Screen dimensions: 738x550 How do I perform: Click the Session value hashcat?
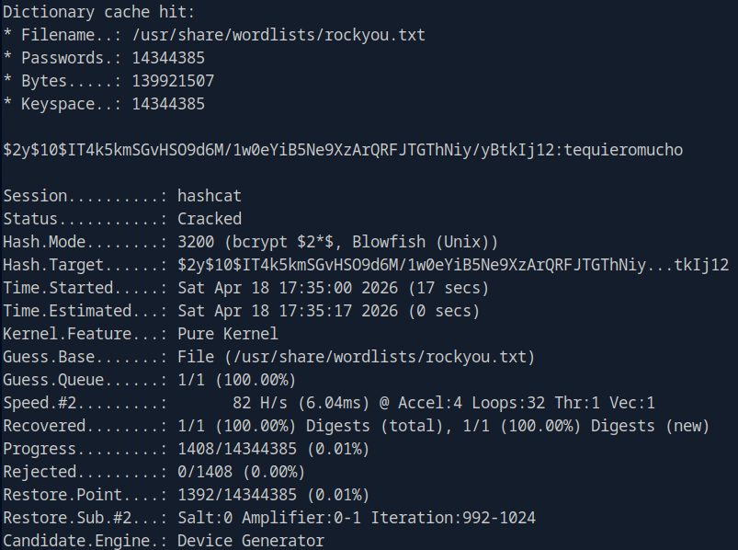[x=210, y=196]
